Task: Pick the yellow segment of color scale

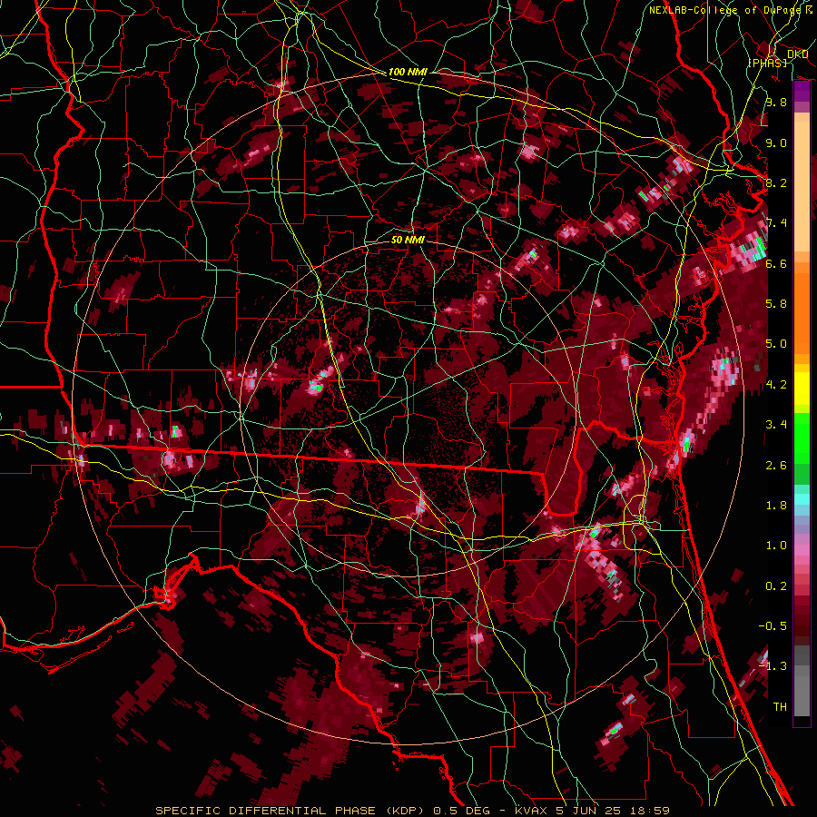Action: (802, 389)
